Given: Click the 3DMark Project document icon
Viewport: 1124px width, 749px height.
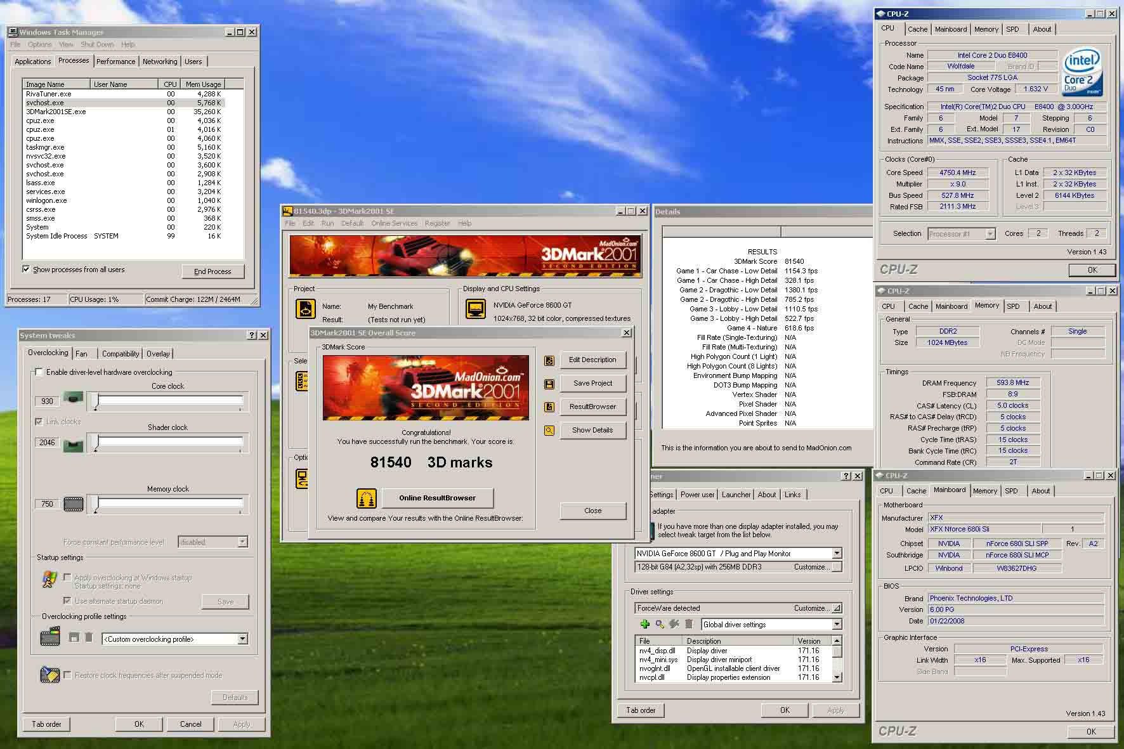Looking at the screenshot, I should tap(306, 309).
